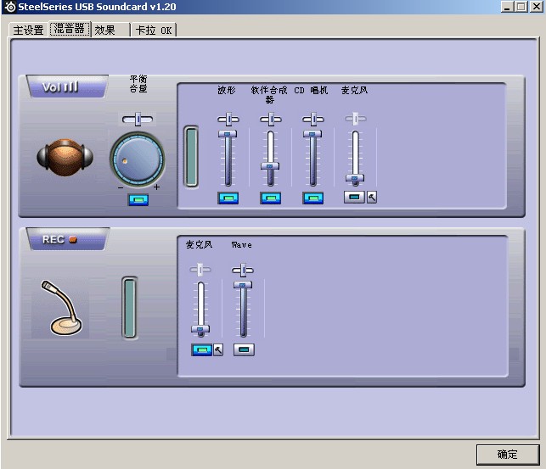Open playback 麦克风 advanced settings hammer icon
Image resolution: width=546 pixels, height=469 pixels.
372,197
